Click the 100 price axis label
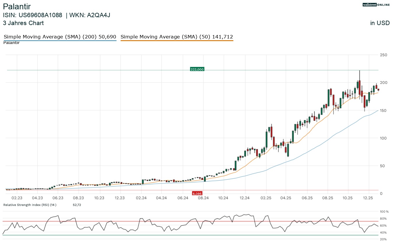The height and width of the screenshot is (247, 393). click(x=383, y=138)
